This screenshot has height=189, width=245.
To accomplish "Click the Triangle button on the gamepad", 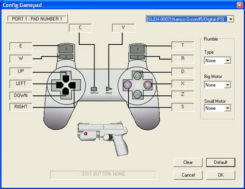I will [137, 76].
